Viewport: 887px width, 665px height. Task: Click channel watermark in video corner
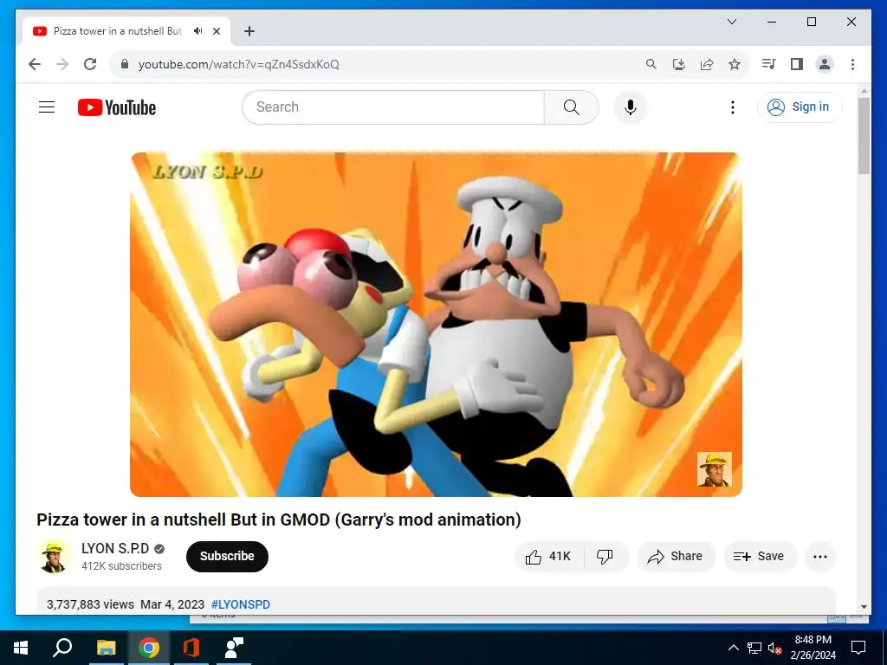[x=714, y=468]
